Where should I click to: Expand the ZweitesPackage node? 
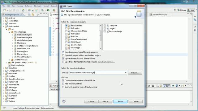pyautogui.click(x=10, y=60)
